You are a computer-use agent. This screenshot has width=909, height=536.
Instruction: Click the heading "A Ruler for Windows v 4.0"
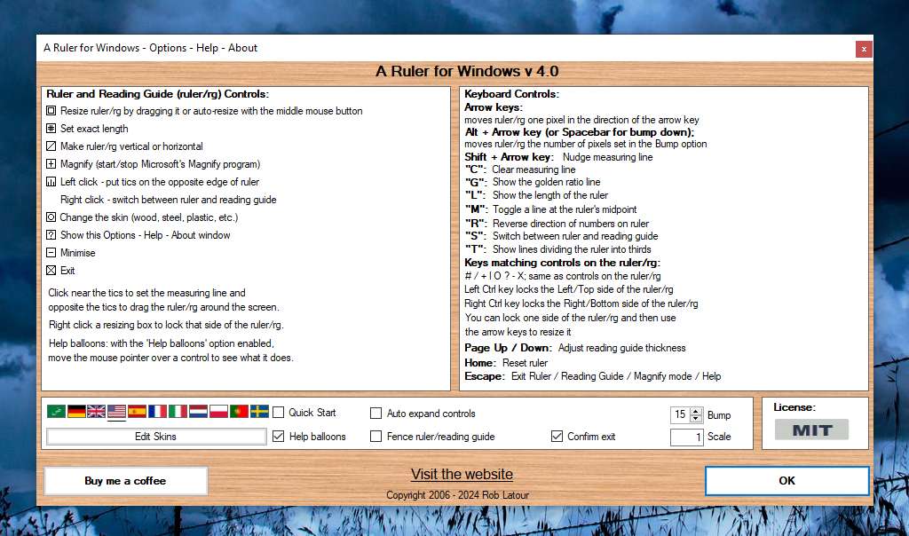click(467, 71)
